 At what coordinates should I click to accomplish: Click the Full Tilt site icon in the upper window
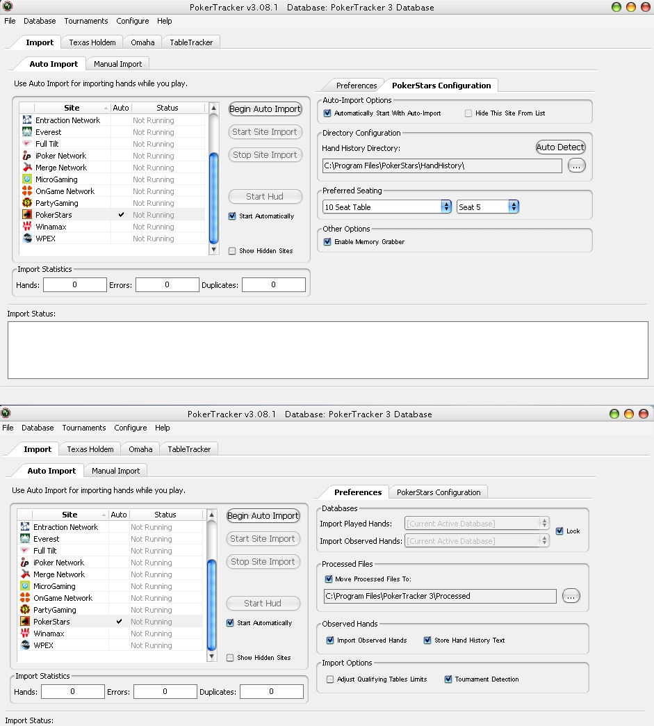26,144
